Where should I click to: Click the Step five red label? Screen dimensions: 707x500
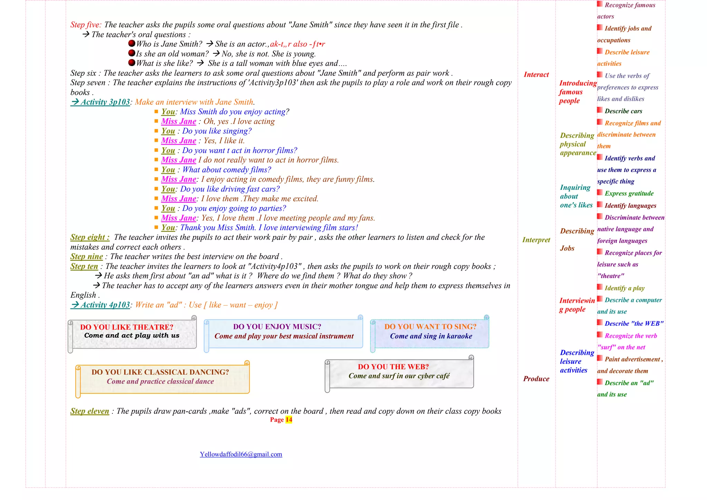(86, 25)
